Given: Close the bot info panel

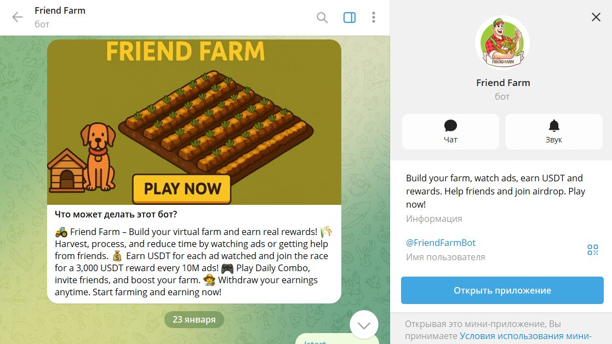Looking at the screenshot, I should pos(596,17).
